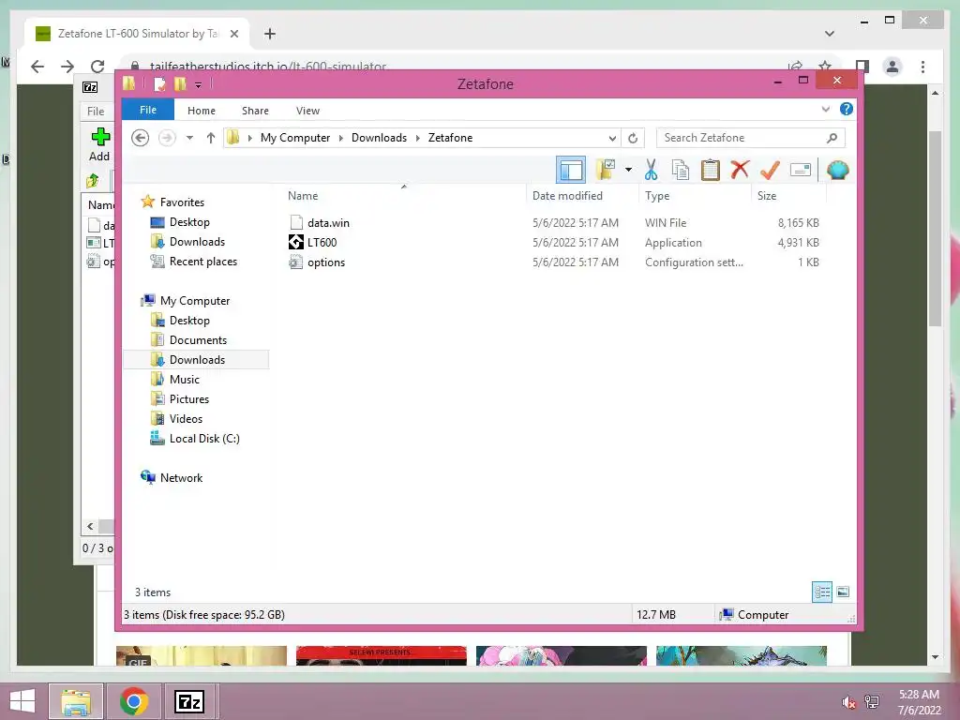This screenshot has width=960, height=720.
Task: Refresh the Zetafone folder view
Action: [633, 139]
